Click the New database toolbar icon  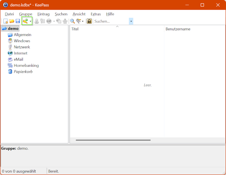pos(6,21)
